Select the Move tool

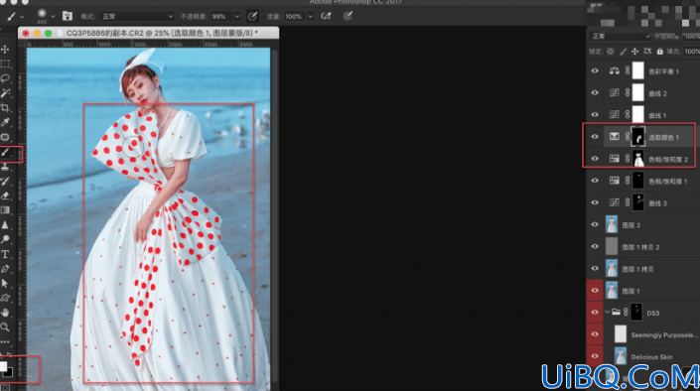(5, 49)
